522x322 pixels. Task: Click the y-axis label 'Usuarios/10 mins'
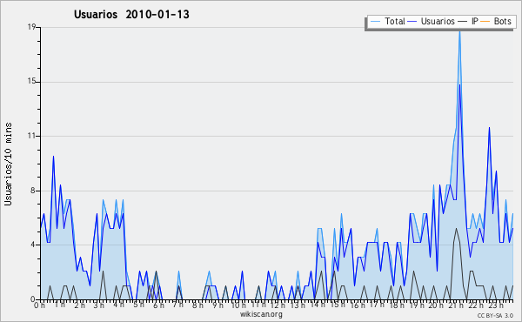coord(8,164)
